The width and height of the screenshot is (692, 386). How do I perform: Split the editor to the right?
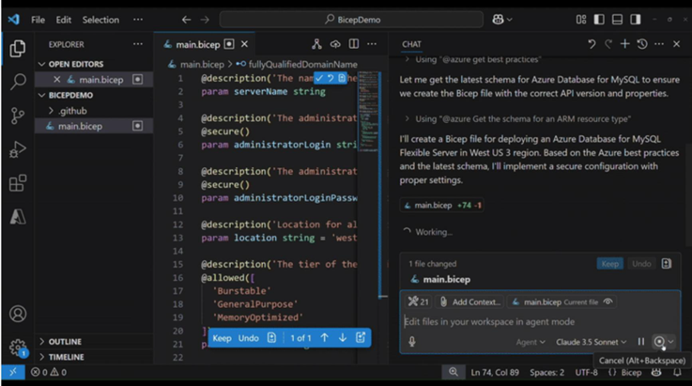point(353,44)
